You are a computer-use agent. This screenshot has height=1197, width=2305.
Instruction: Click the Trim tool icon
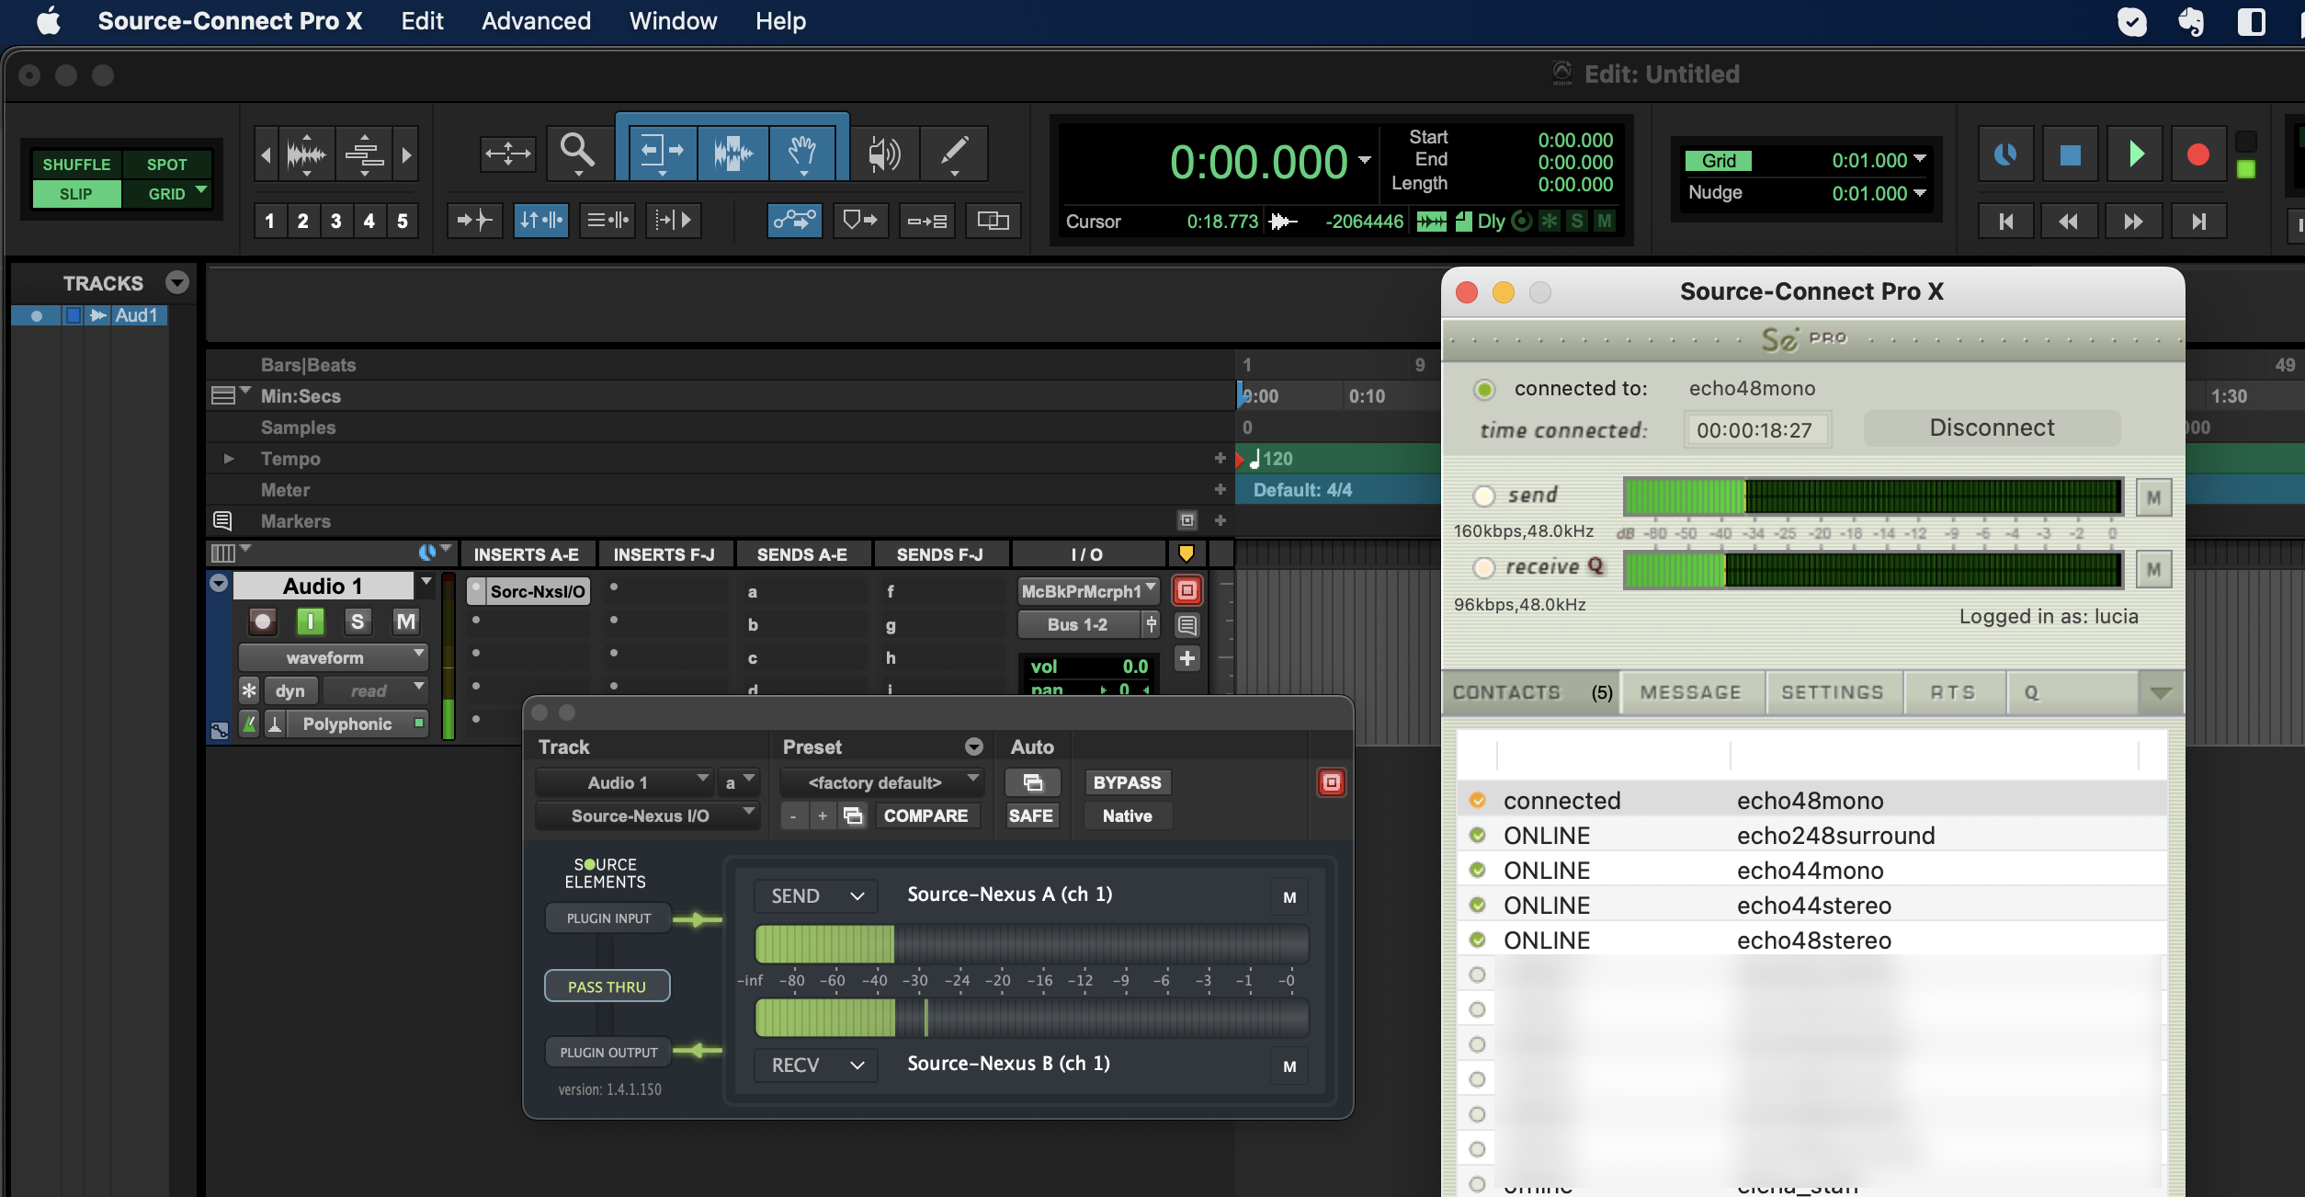pyautogui.click(x=662, y=151)
